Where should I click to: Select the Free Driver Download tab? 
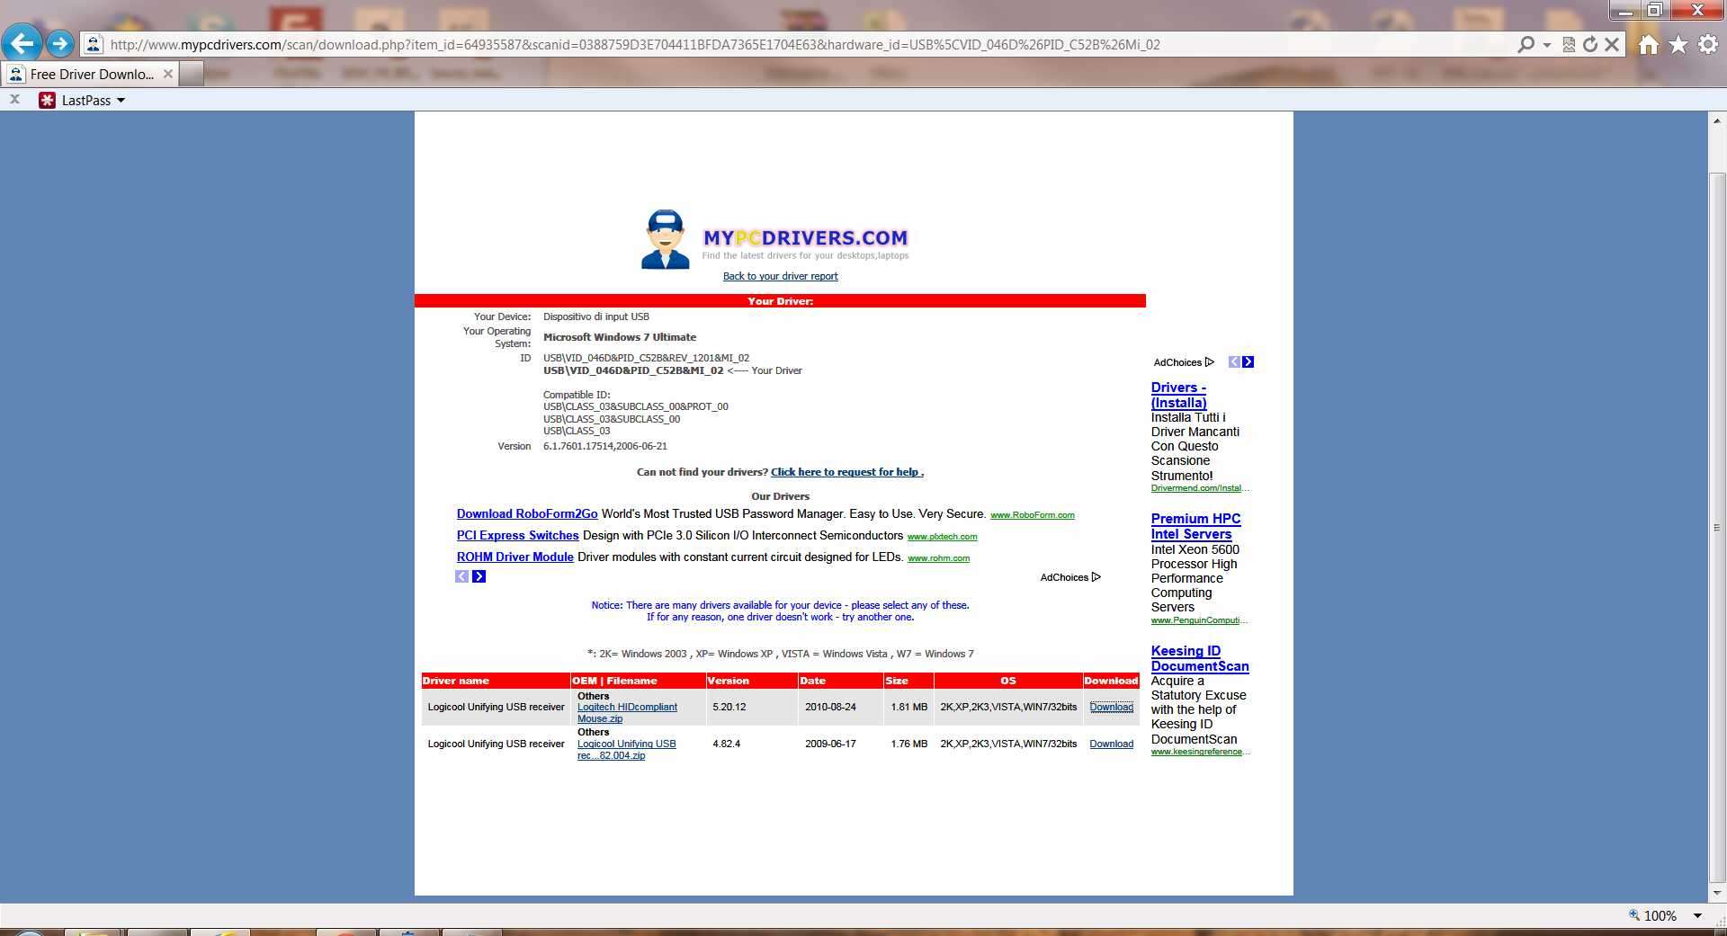[x=90, y=75]
